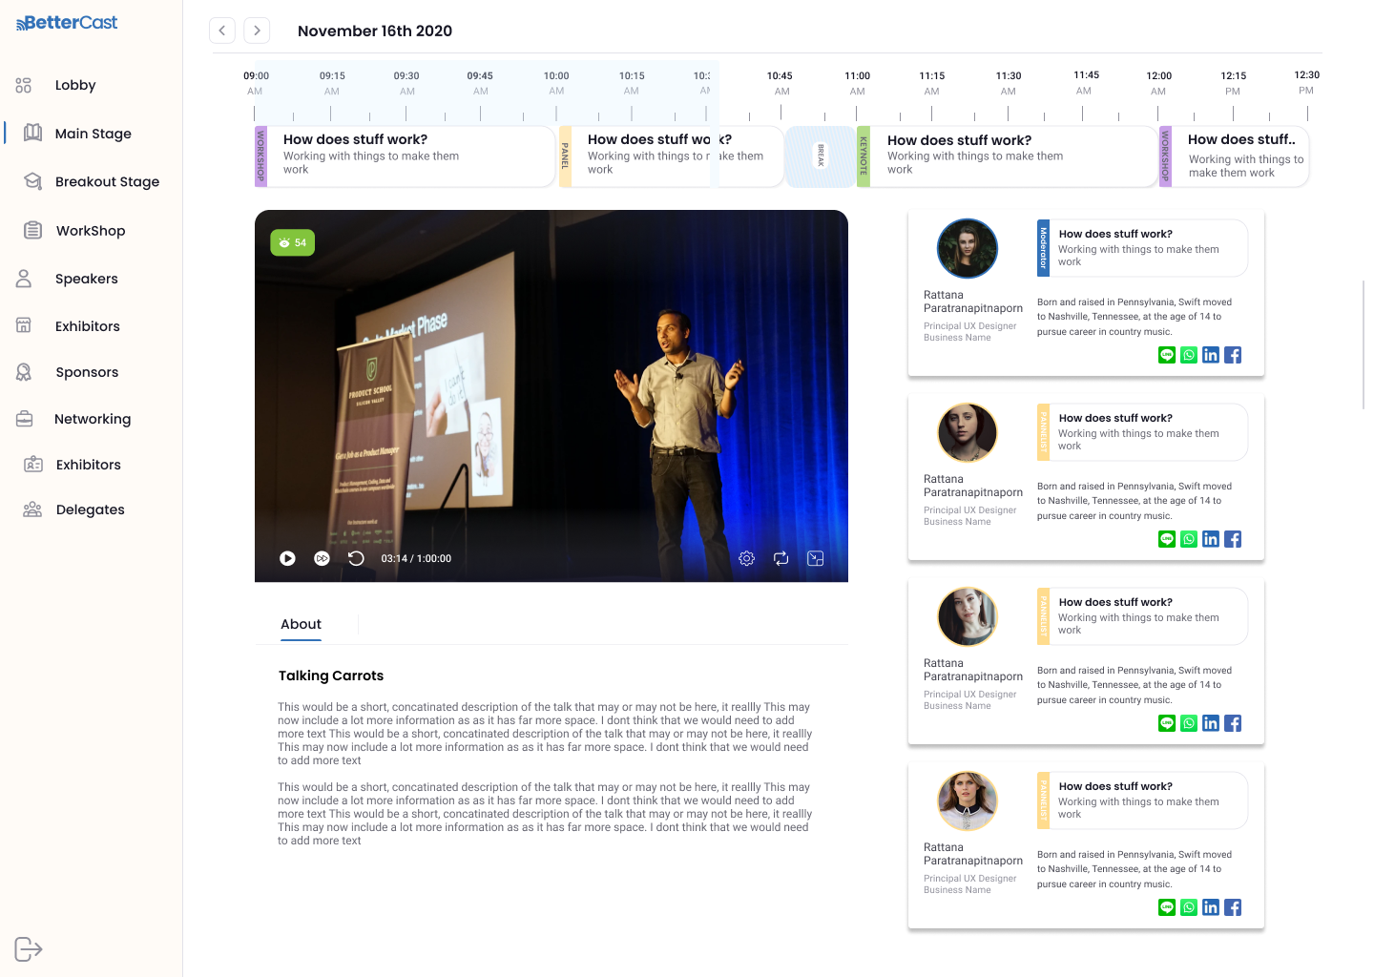1374x977 pixels.
Task: Click the video playback time 03:14 / 1:00:00
Action: click(x=416, y=558)
